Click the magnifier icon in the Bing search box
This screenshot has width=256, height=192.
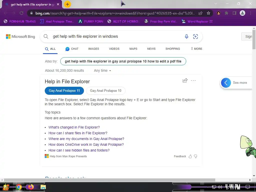tap(46, 36)
